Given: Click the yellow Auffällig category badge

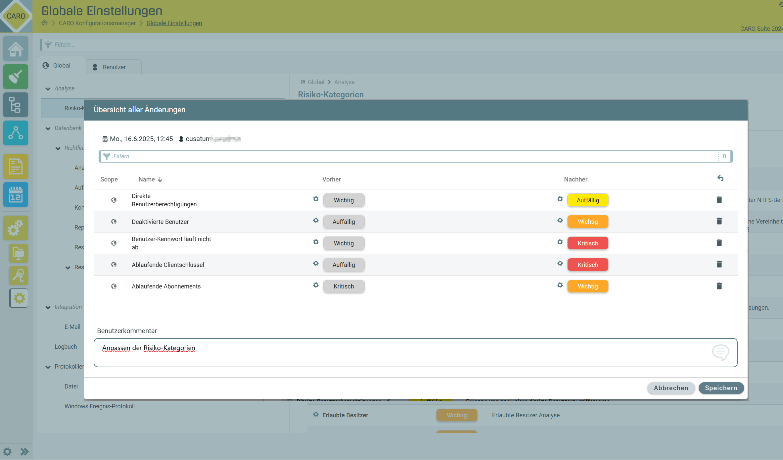Looking at the screenshot, I should click(x=587, y=200).
